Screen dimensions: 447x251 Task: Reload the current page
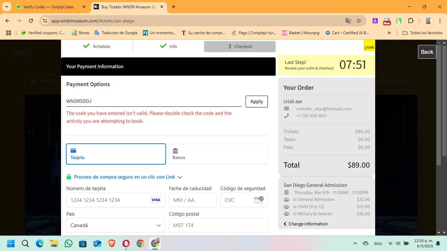(31, 21)
